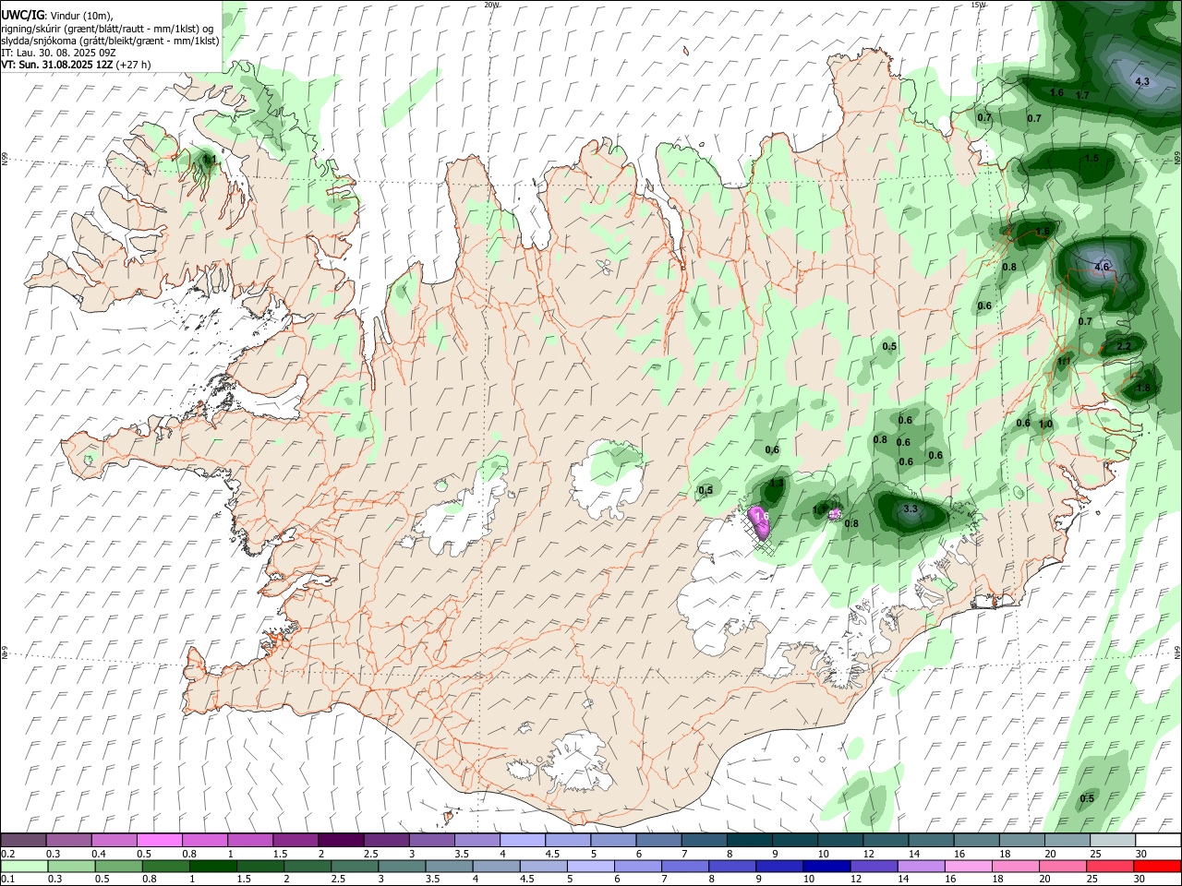This screenshot has height=886, width=1182.
Task: Click the 1.3 precipitation value label
Action: coord(777,484)
